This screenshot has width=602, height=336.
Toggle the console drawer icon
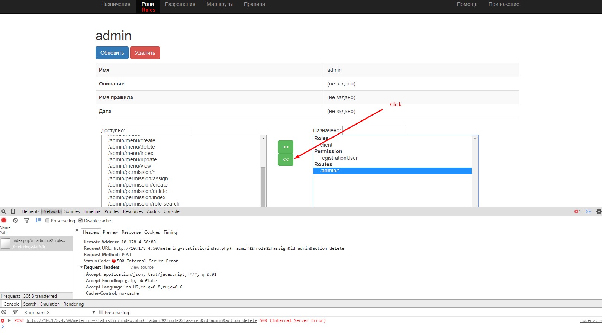[x=588, y=211]
